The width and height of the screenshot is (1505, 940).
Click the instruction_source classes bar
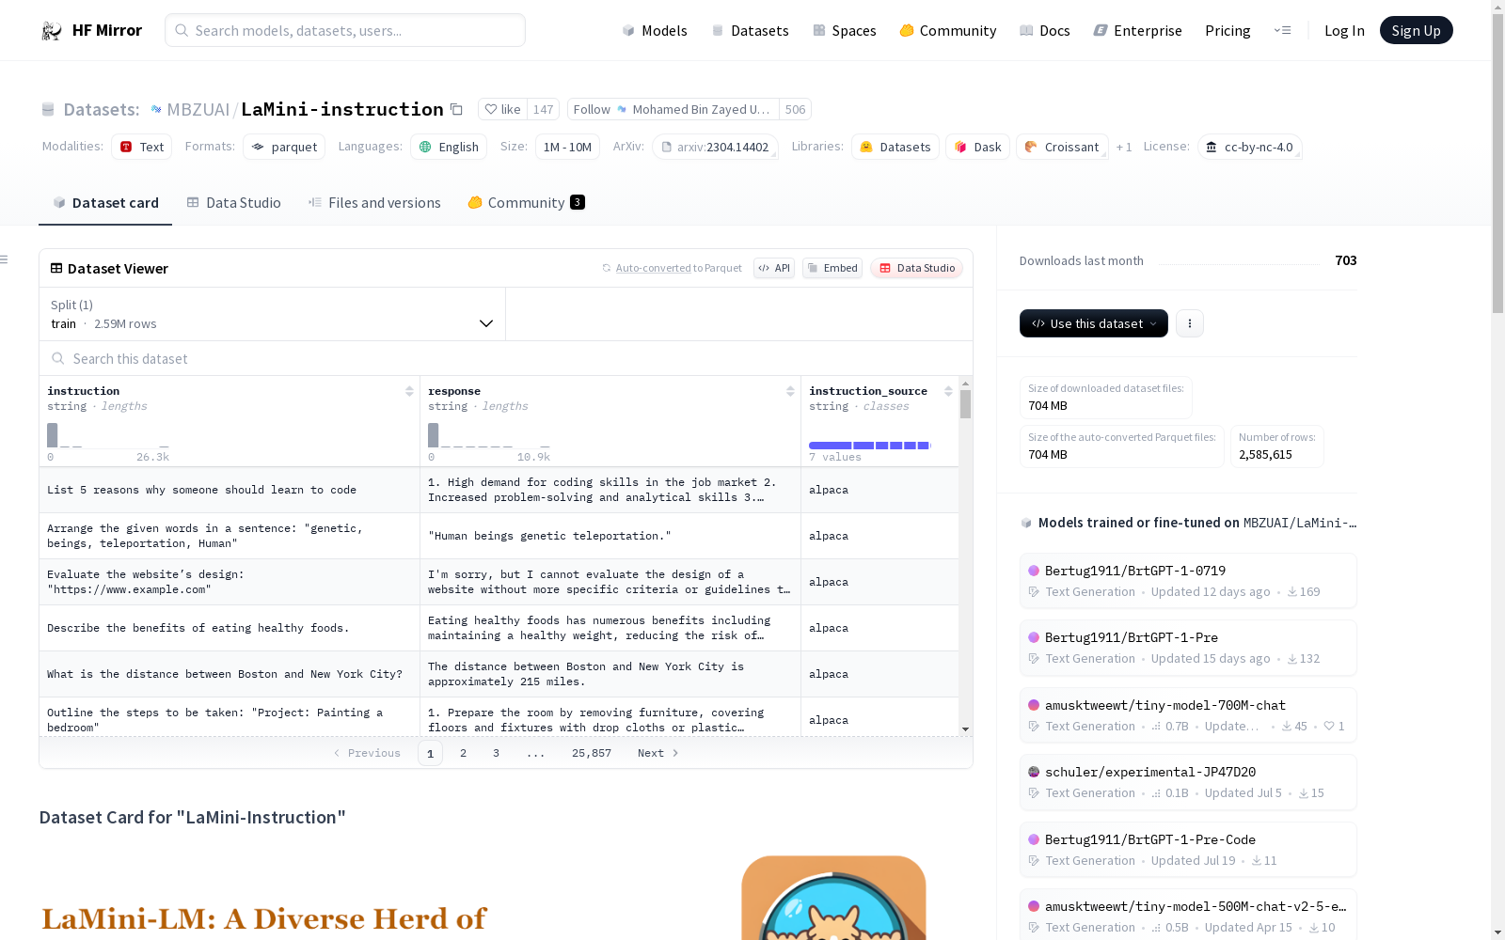[x=870, y=445]
